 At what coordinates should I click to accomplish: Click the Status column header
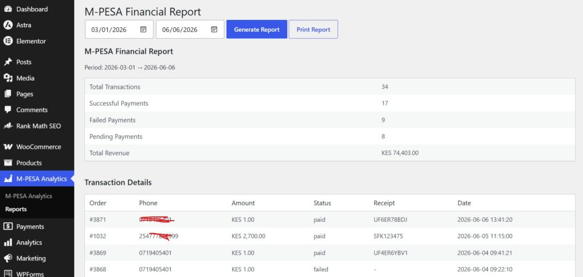322,203
